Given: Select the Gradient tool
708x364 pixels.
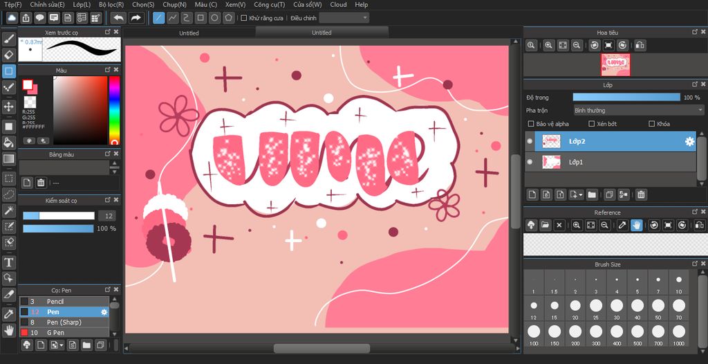Looking at the screenshot, I should (x=9, y=158).
